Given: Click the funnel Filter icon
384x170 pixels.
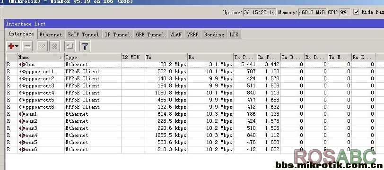Looking at the screenshot, I should click(85, 46).
